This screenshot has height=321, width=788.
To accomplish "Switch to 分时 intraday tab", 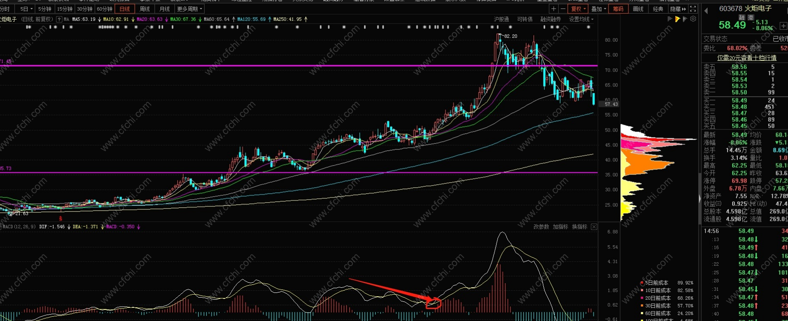I will 5,9.
